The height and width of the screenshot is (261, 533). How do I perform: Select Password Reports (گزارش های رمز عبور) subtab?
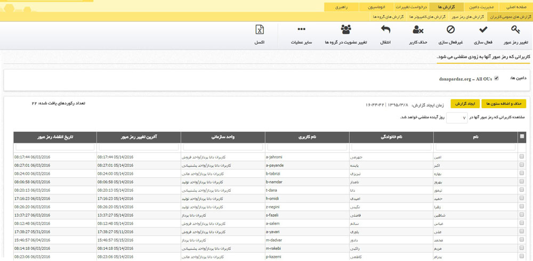click(x=468, y=17)
